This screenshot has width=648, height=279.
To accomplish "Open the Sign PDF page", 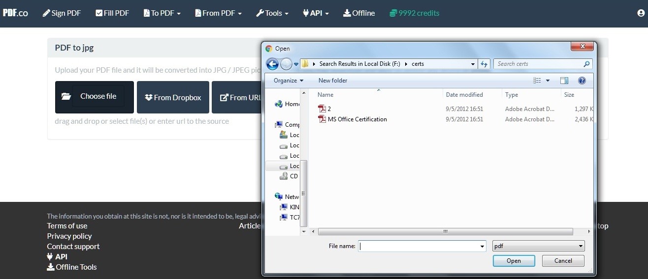I will pos(62,13).
